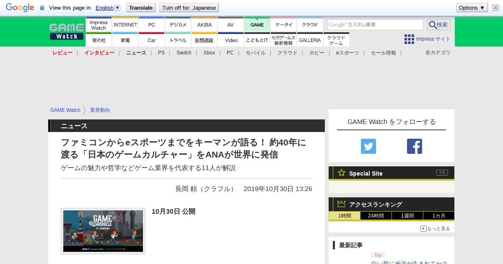
Task: Open the Twitter follow icon
Action: click(368, 146)
